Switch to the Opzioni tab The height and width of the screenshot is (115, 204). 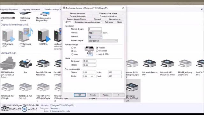68,22
